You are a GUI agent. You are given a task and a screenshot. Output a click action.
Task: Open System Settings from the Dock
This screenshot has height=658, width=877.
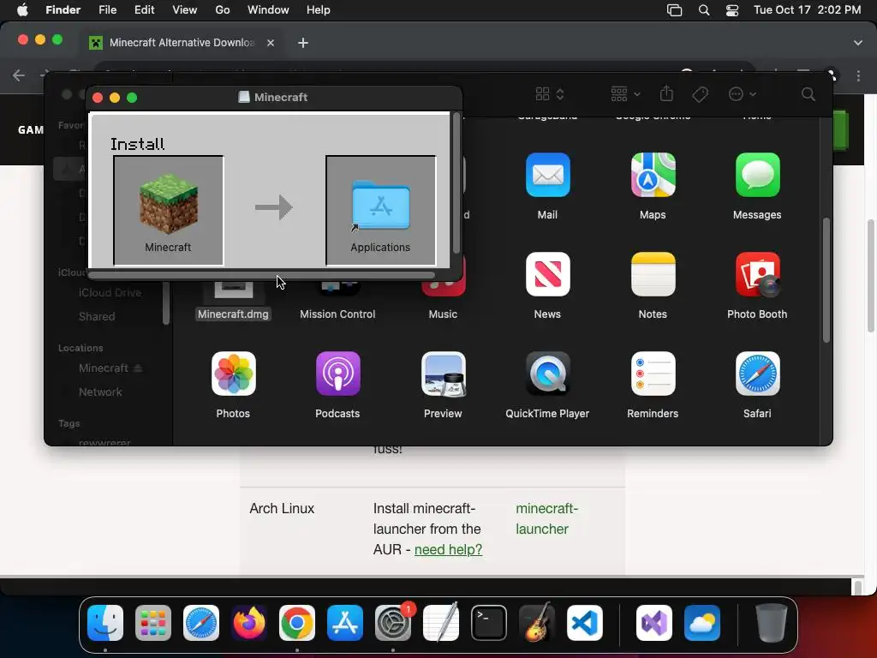coord(393,623)
